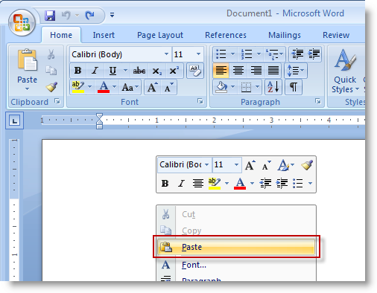
Task: Toggle Bold in the ribbon Font group
Action: pyautogui.click(x=78, y=71)
